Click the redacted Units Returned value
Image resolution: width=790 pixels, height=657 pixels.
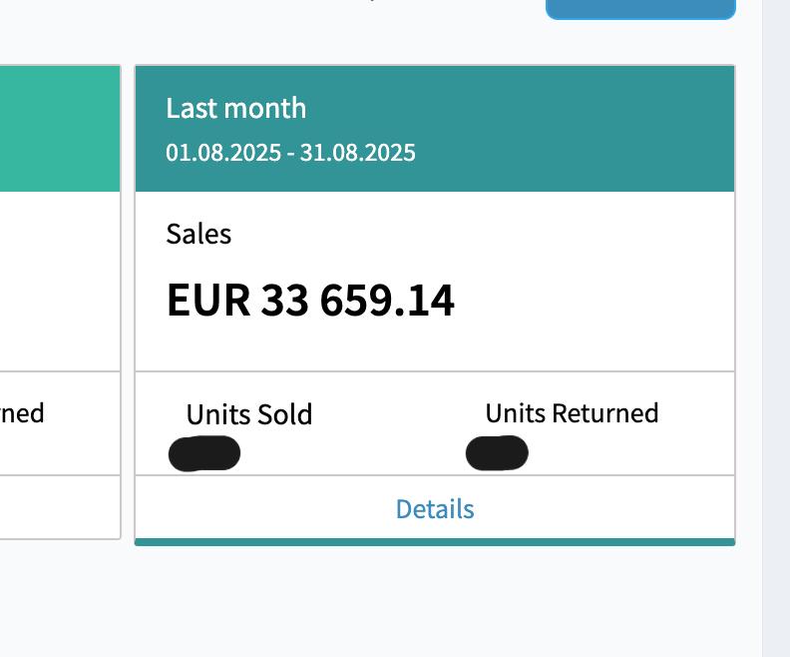click(497, 452)
